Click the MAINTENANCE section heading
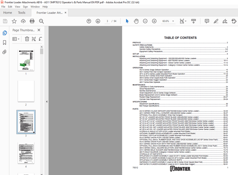This screenshot has height=175, width=238. [139, 85]
